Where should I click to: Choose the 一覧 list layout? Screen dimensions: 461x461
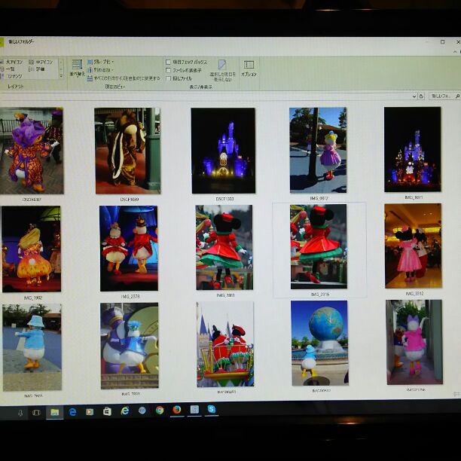click(8, 69)
